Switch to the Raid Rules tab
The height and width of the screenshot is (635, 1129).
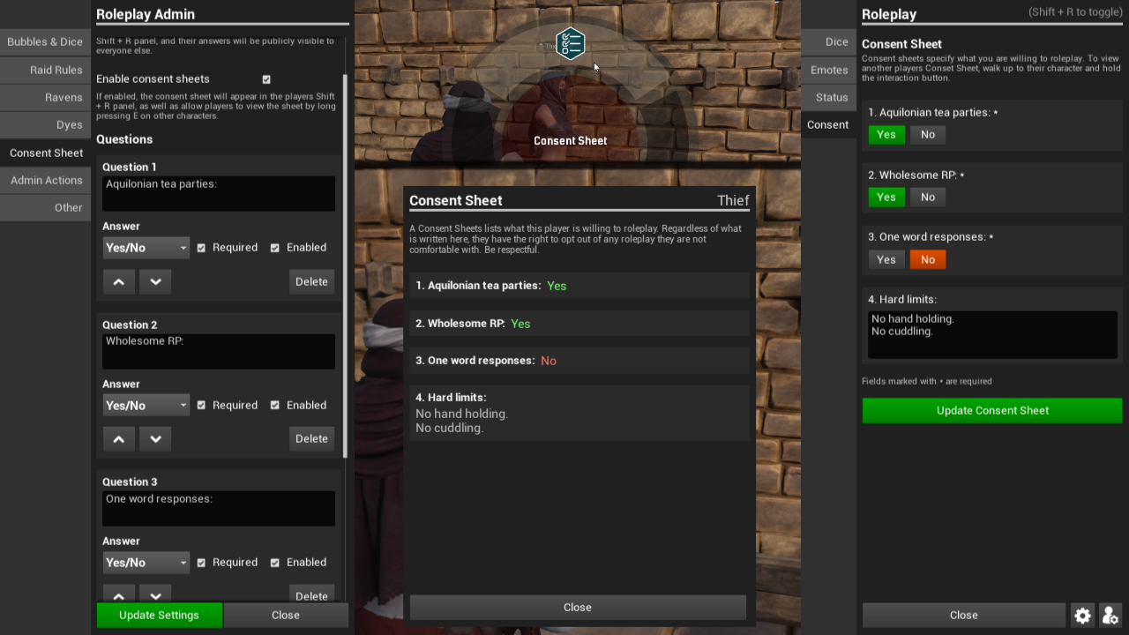click(x=45, y=70)
